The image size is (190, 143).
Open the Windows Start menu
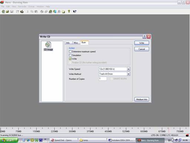click(x=9, y=140)
